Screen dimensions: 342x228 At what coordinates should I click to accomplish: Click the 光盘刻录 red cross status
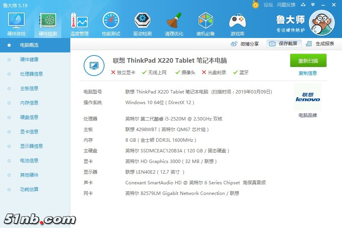coord(214,73)
